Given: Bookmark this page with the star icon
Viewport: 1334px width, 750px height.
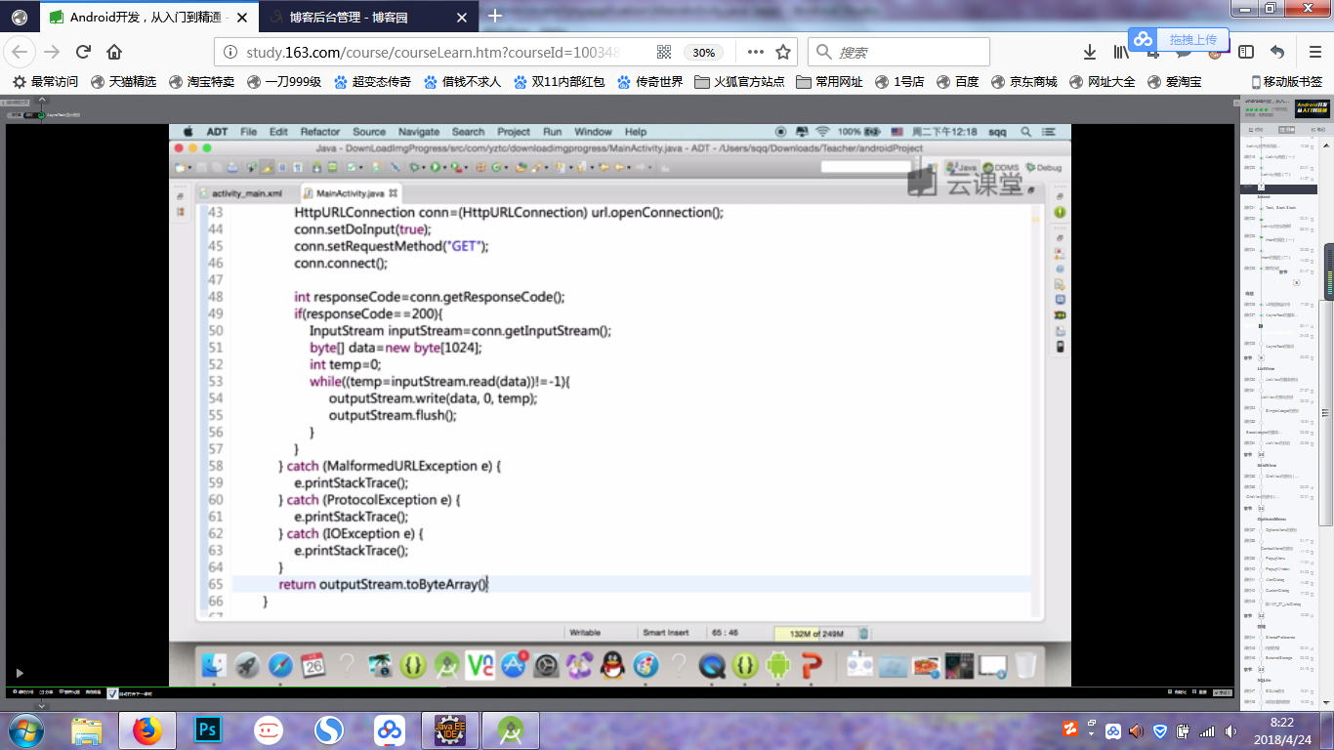Looking at the screenshot, I should (782, 53).
